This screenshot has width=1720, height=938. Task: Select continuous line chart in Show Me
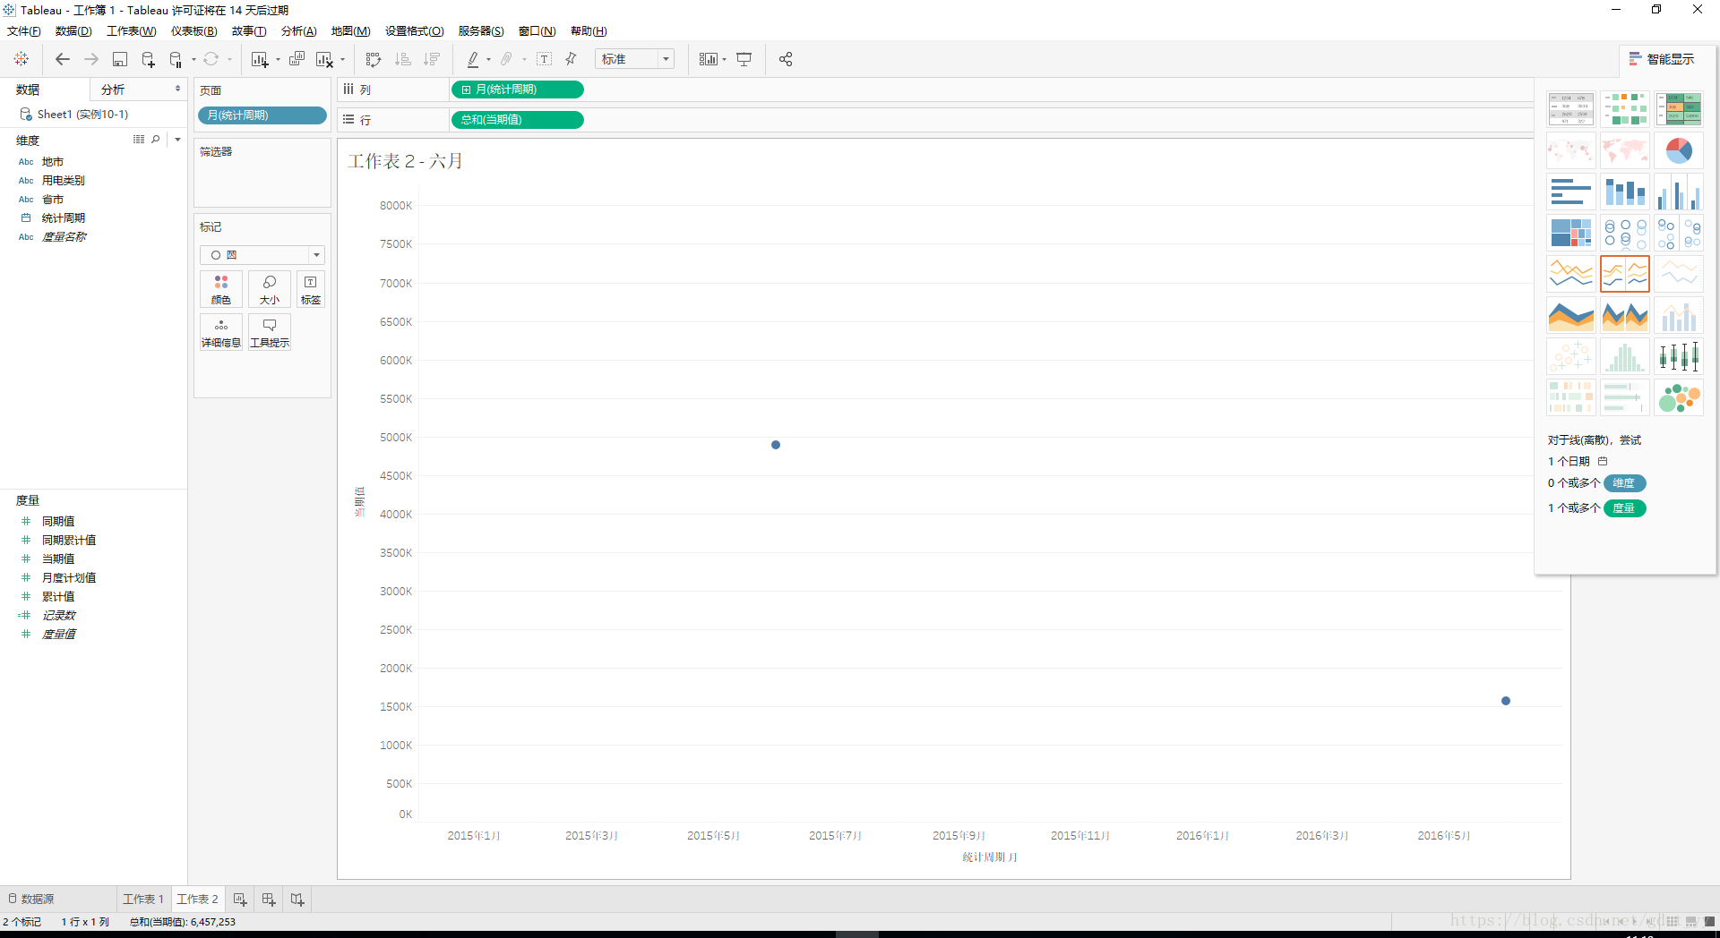1571,274
